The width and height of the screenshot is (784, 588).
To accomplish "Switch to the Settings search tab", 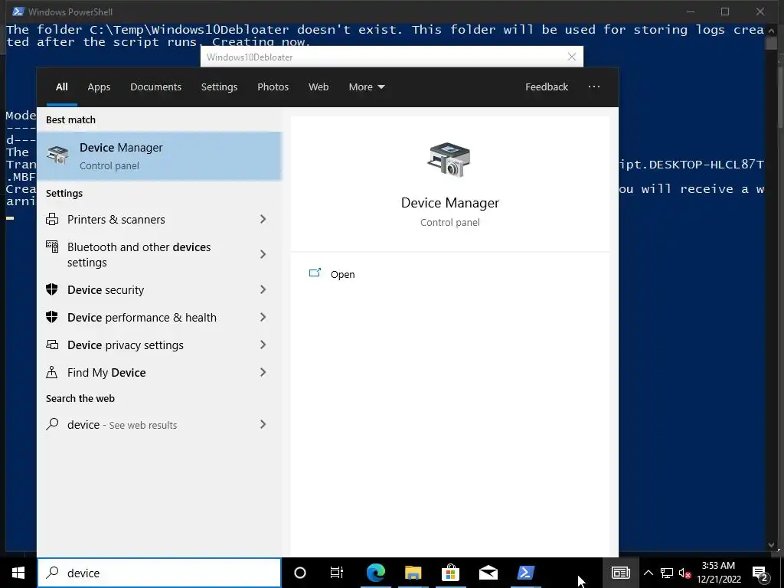I will (x=219, y=87).
